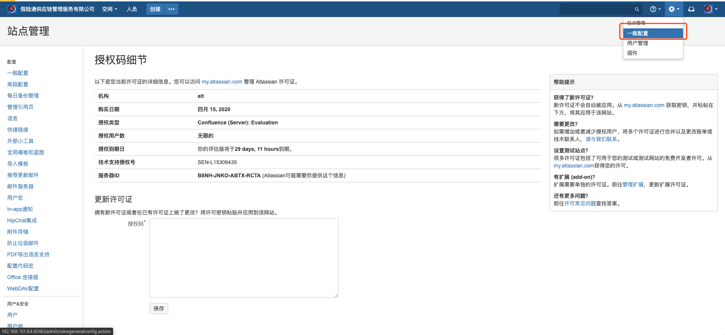Select 插件 from the admin menu
Screen dimensions: 725x335
click(632, 53)
